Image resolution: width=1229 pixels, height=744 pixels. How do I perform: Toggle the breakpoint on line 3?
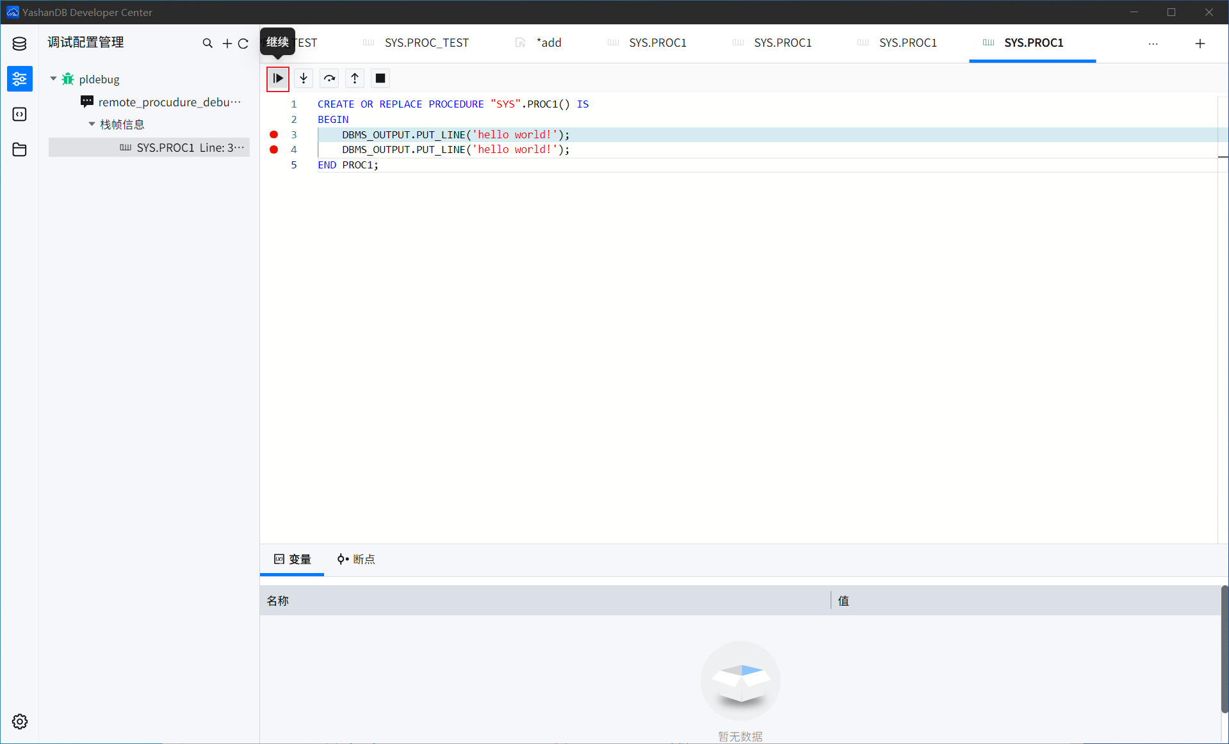point(274,134)
